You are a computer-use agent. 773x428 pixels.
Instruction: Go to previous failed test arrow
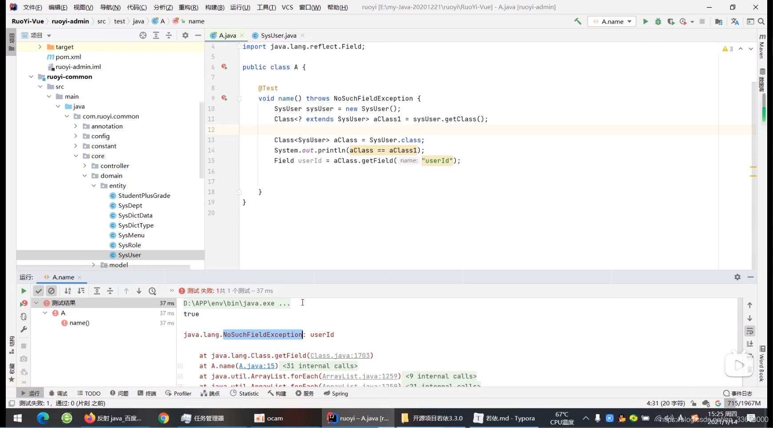coord(126,291)
